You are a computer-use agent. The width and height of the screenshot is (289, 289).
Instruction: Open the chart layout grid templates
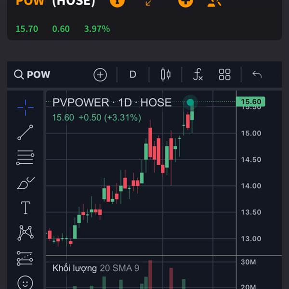(x=224, y=75)
